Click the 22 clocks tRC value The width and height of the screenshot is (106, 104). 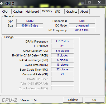[x=62, y=69]
